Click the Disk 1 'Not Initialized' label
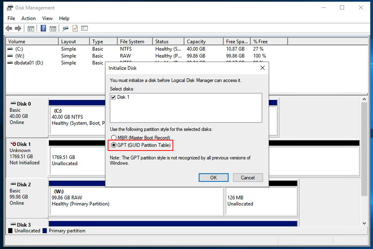Viewport: 373px width, 249px height. (25, 163)
